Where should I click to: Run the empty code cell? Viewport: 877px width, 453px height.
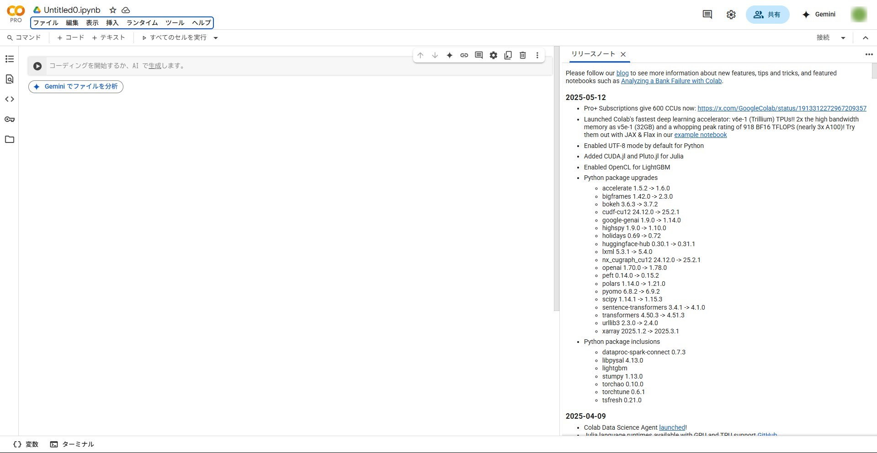point(37,66)
